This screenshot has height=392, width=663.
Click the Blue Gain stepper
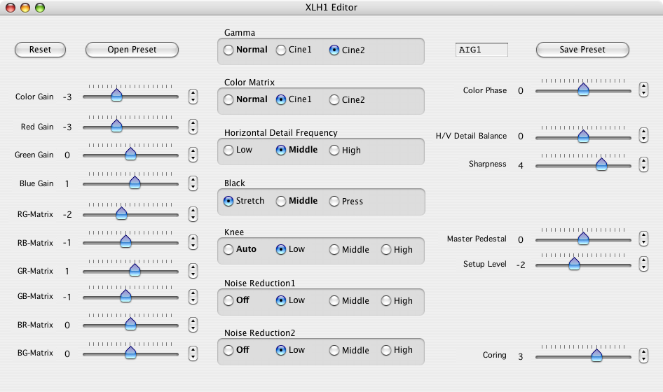point(193,183)
